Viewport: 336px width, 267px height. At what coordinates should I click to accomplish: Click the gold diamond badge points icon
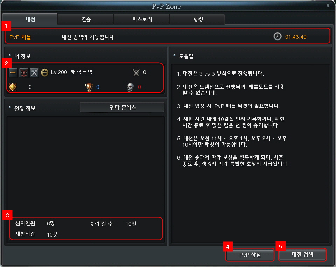pos(13,87)
